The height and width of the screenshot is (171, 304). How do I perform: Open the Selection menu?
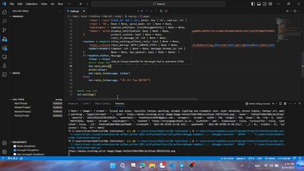pyautogui.click(x=32, y=4)
